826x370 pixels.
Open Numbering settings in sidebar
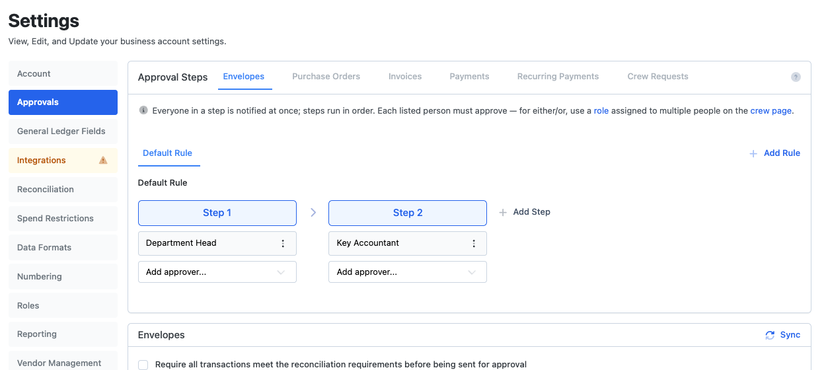(x=63, y=277)
